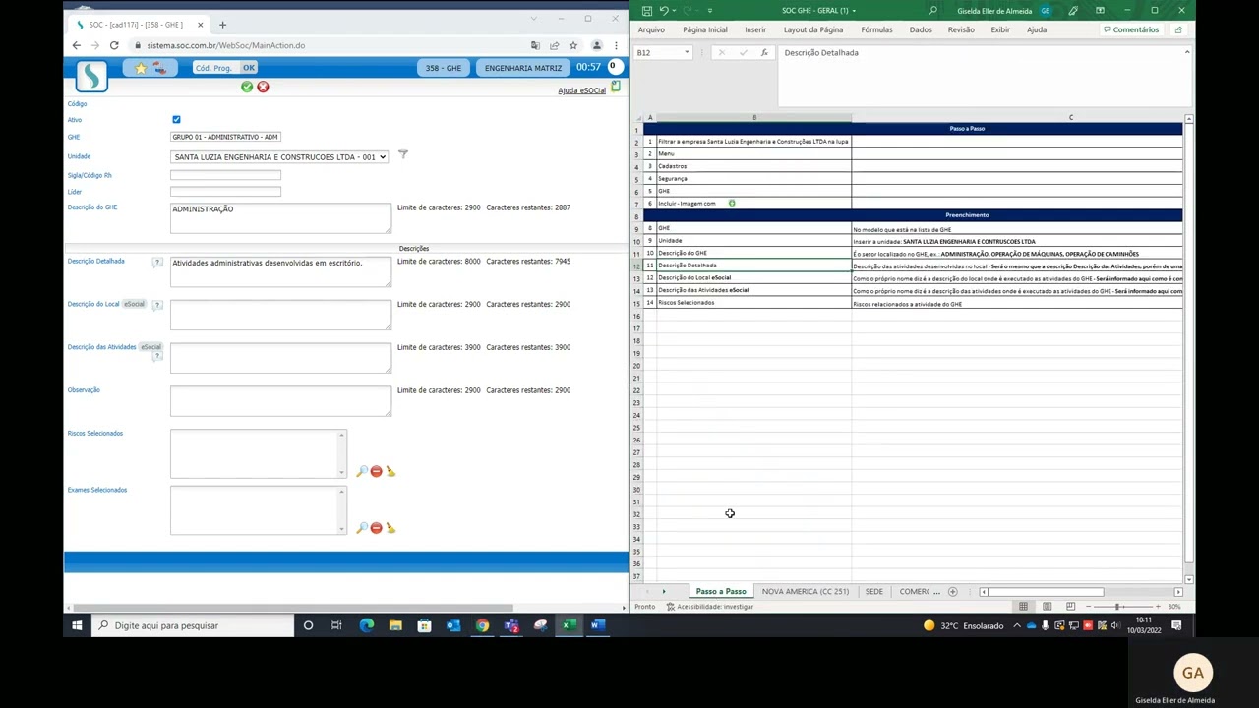The image size is (1259, 708).
Task: Click the Excel share button
Action: (x=1178, y=29)
